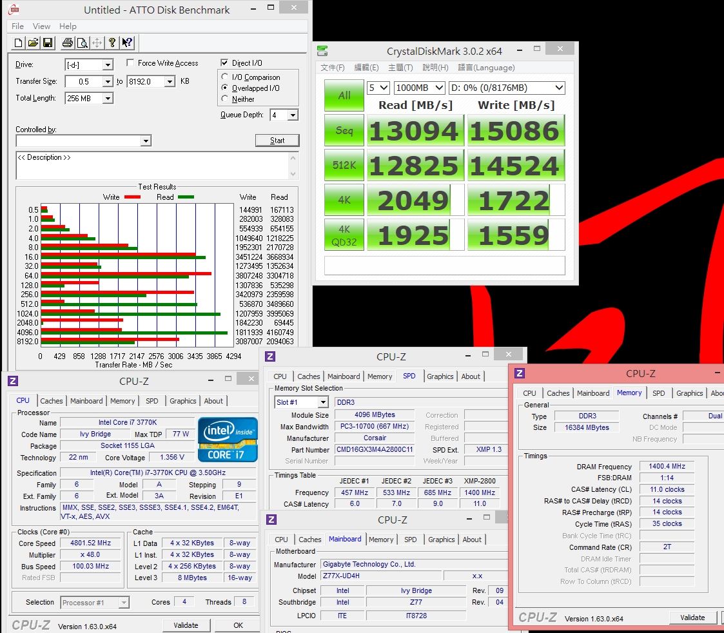Image resolution: width=724 pixels, height=633 pixels.
Task: Click the yellow question mark About icon
Action: tap(112, 43)
